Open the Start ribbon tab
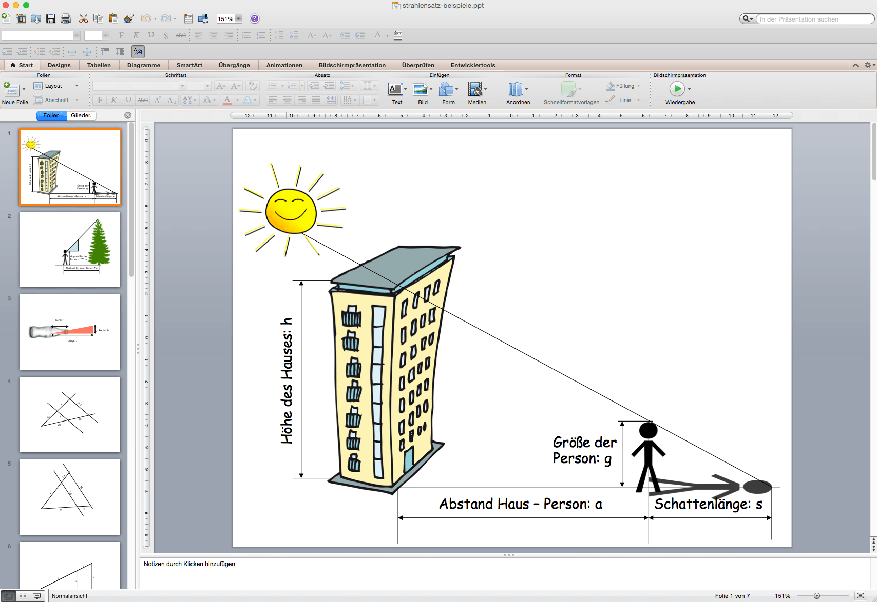877x602 pixels. coord(22,65)
